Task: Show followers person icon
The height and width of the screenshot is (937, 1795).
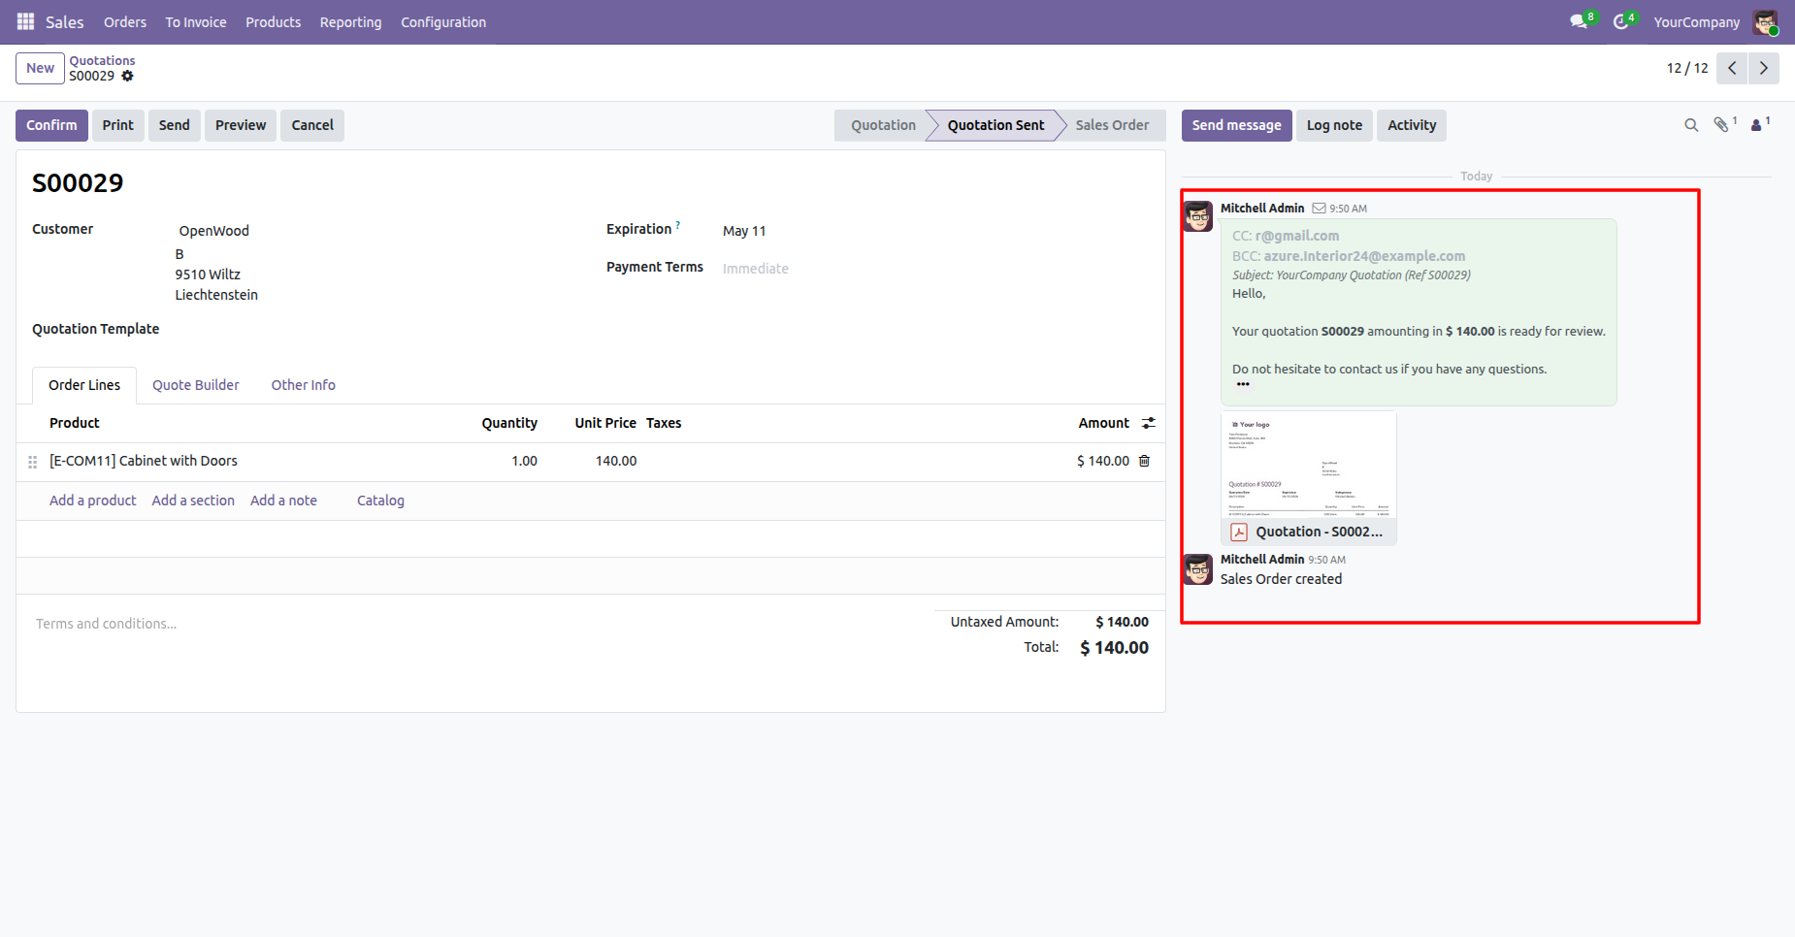Action: [x=1756, y=125]
